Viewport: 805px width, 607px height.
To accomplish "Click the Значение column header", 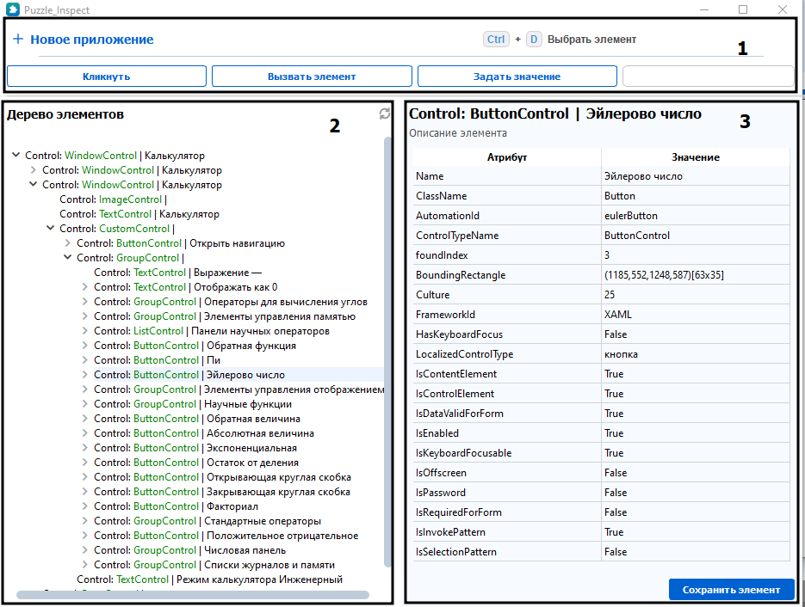I will [x=696, y=156].
